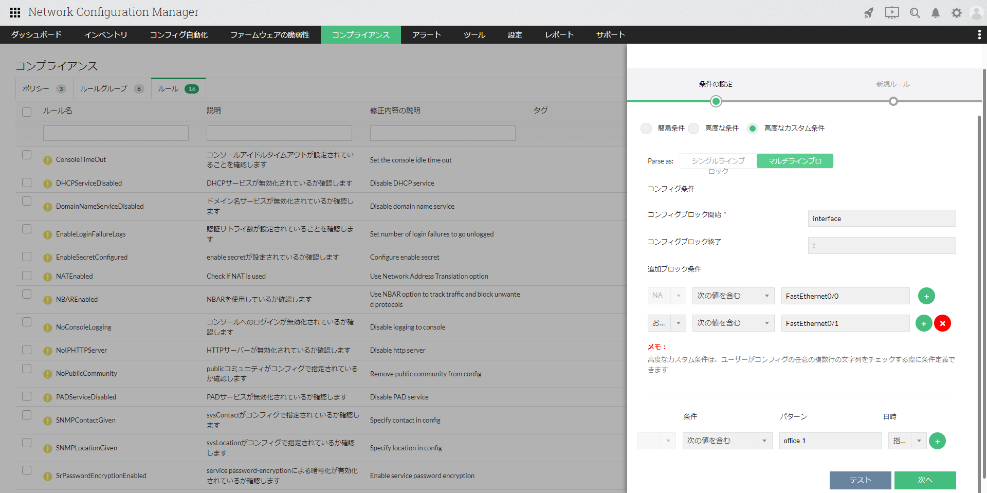This screenshot has height=493, width=987.
Task: Expand the FastEthernet0/0 次の値を含む dropdown
Action: (766, 296)
